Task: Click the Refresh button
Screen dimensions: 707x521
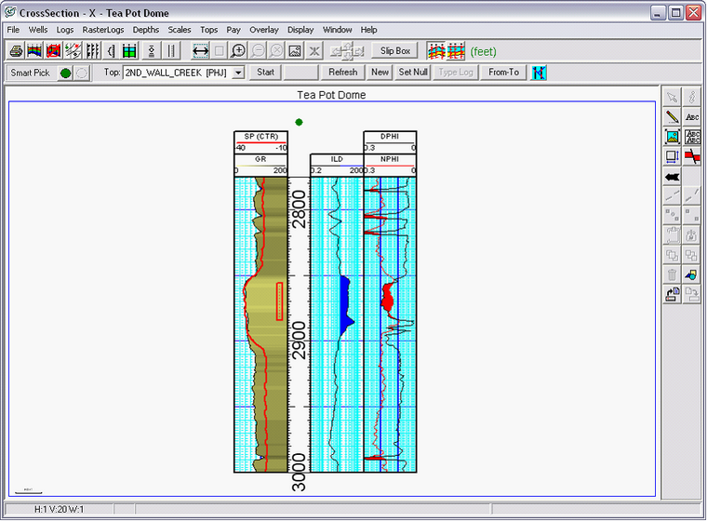Action: 342,72
